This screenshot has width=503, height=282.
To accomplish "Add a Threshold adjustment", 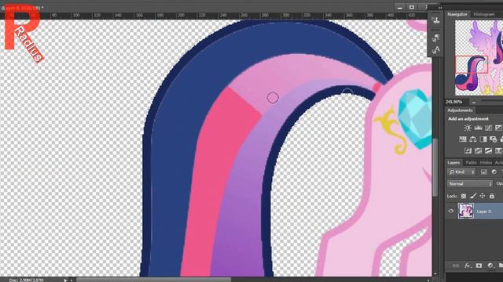I will [488, 150].
